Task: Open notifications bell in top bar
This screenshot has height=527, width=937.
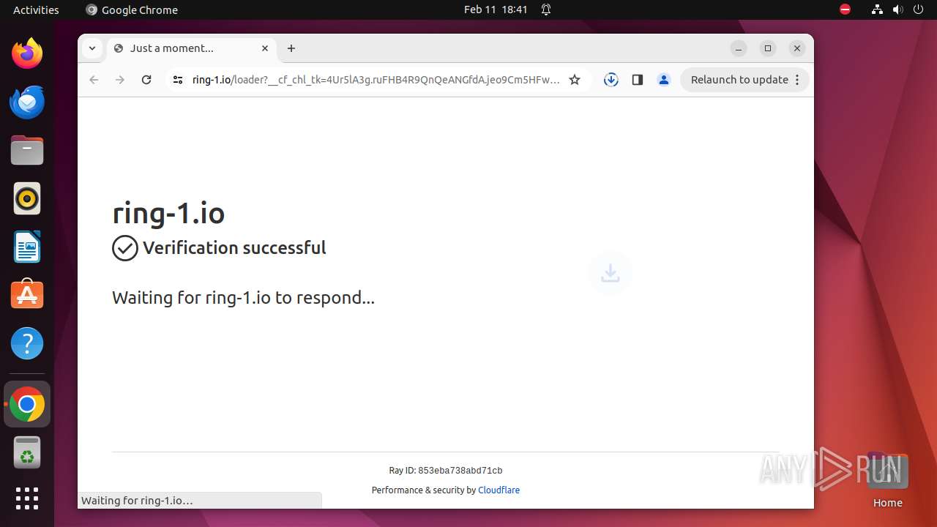Action: click(x=546, y=10)
